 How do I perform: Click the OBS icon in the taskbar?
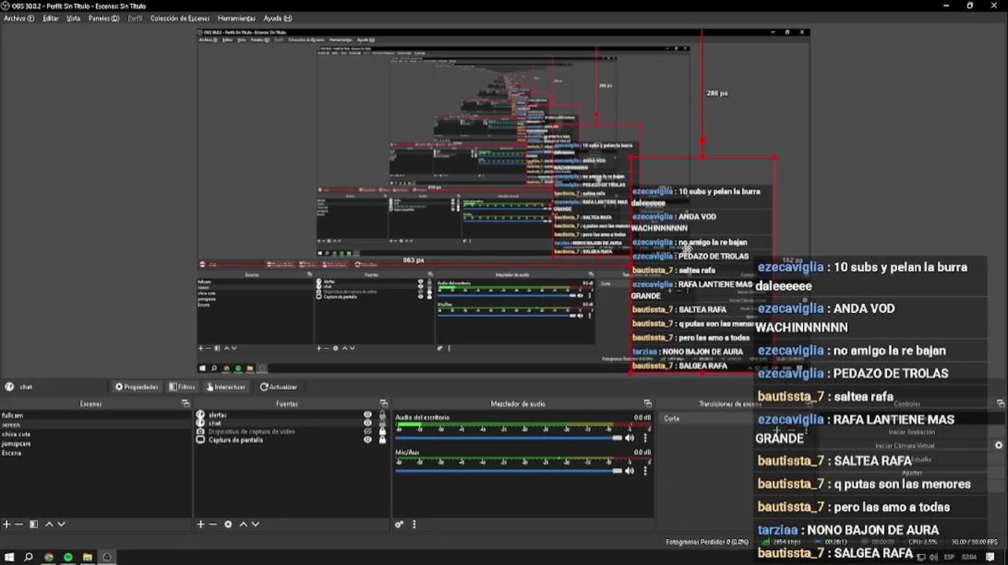pos(108,557)
